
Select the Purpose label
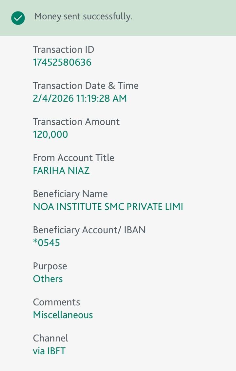pos(50,266)
